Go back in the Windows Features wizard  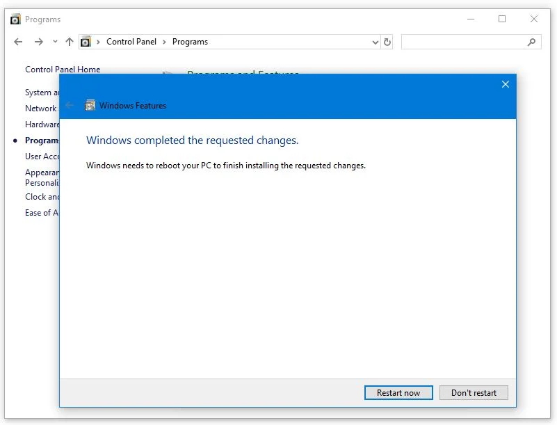70,105
